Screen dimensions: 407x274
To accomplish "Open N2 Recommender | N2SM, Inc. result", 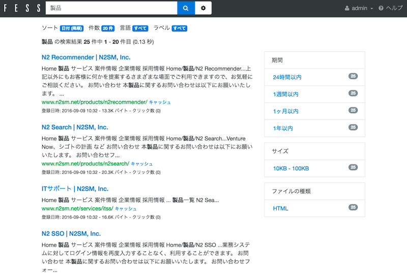I will pos(85,57).
